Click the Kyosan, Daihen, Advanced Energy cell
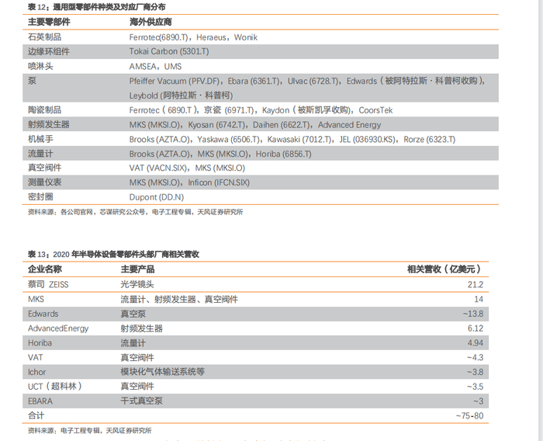Viewport: 543px width, 441px height. pyautogui.click(x=255, y=125)
